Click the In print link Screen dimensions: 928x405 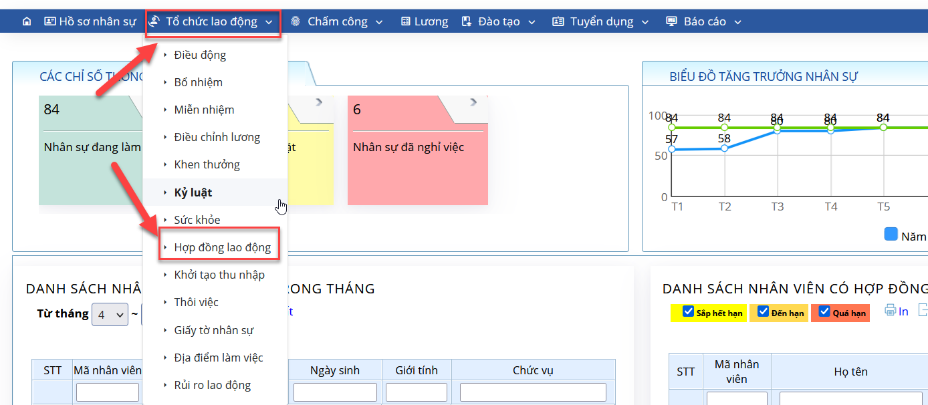click(903, 311)
